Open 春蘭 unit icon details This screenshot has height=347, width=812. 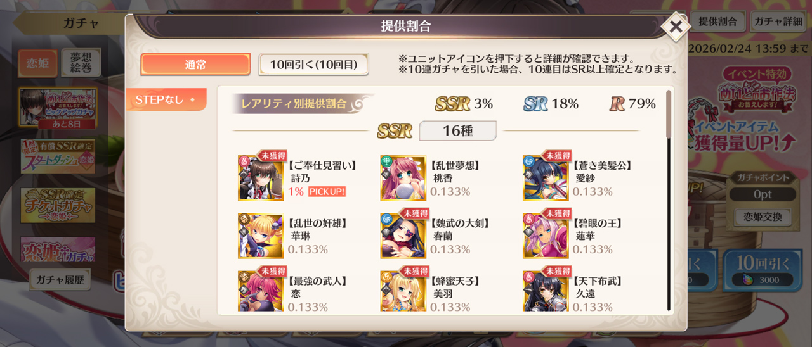(403, 236)
